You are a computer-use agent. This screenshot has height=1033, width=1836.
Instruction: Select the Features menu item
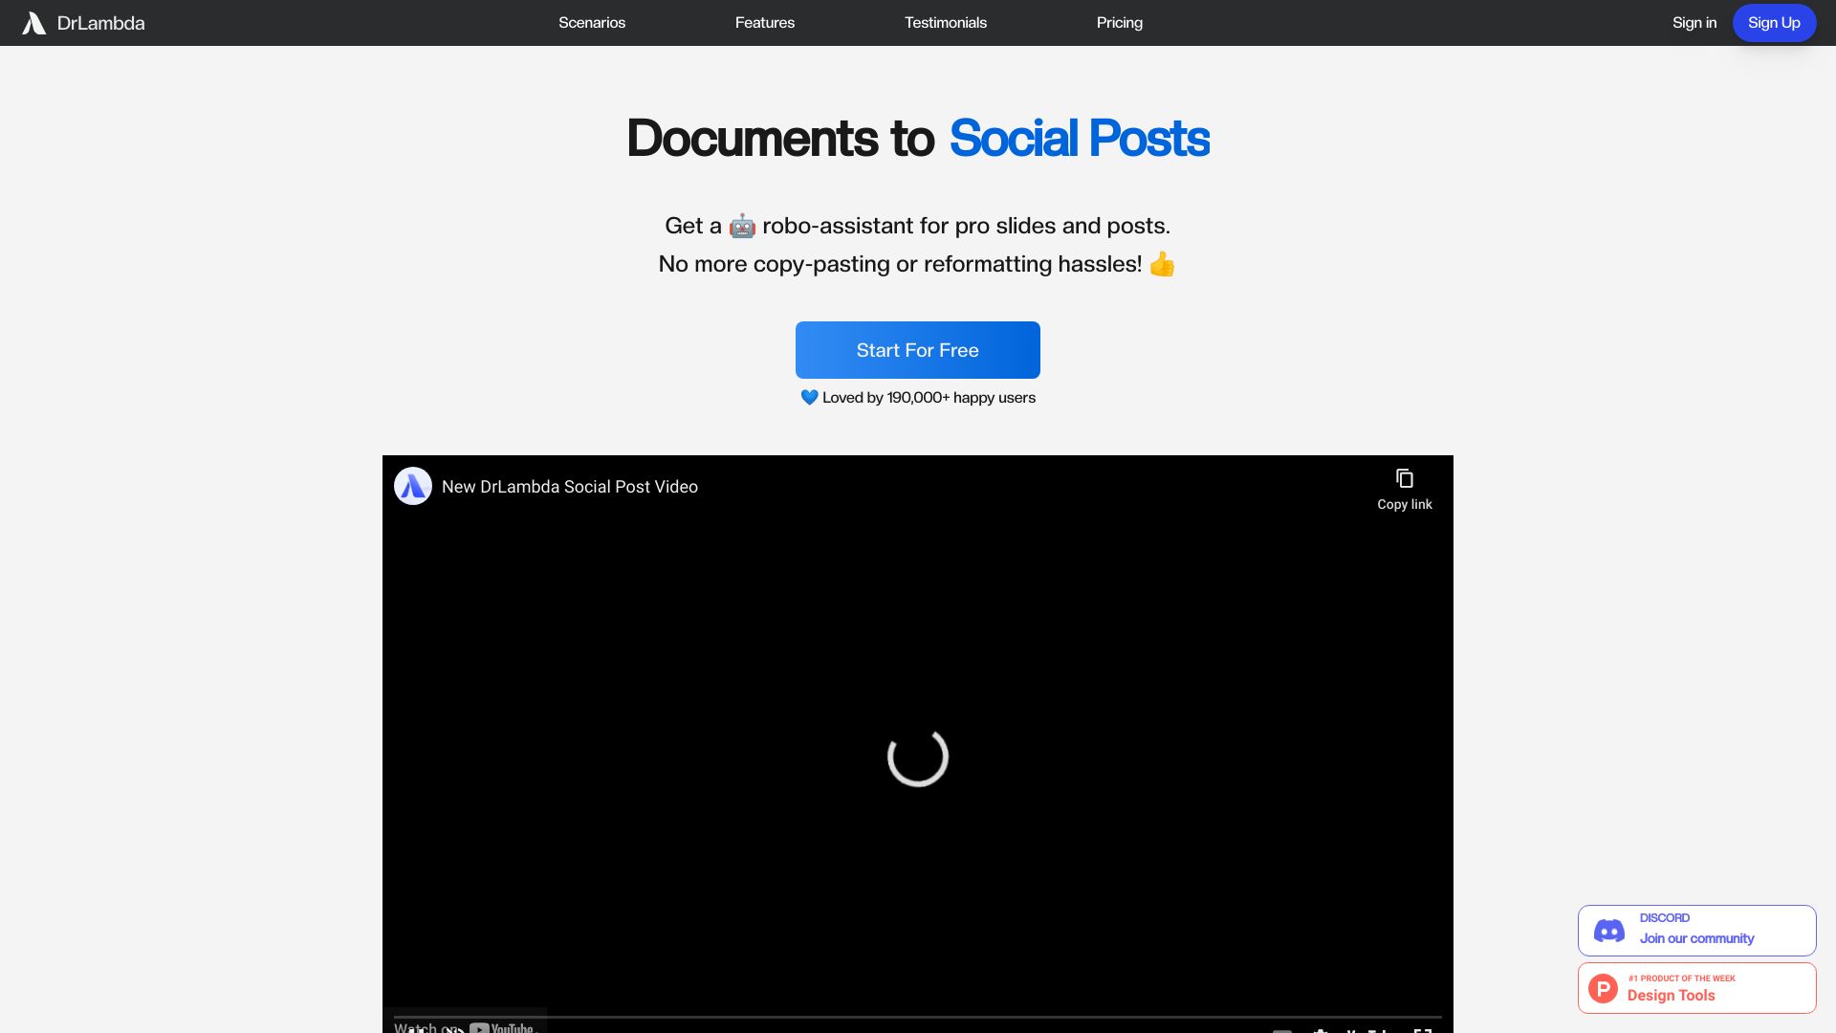point(764,23)
